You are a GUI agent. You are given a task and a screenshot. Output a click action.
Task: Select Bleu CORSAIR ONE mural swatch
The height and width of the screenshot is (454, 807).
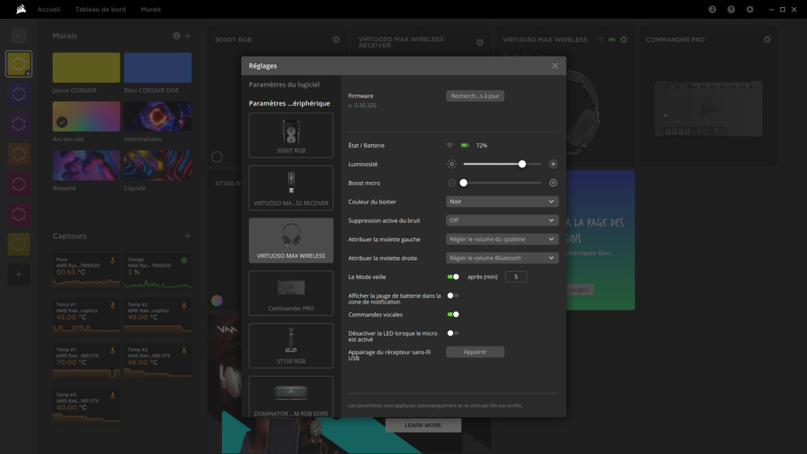click(158, 68)
